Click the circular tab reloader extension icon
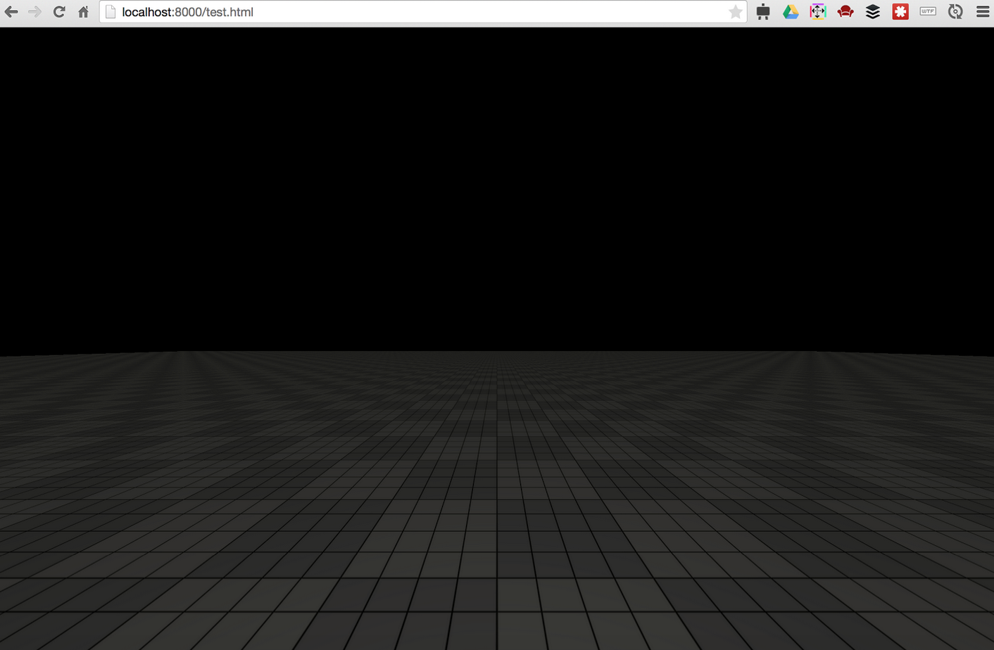The height and width of the screenshot is (650, 994). point(955,11)
